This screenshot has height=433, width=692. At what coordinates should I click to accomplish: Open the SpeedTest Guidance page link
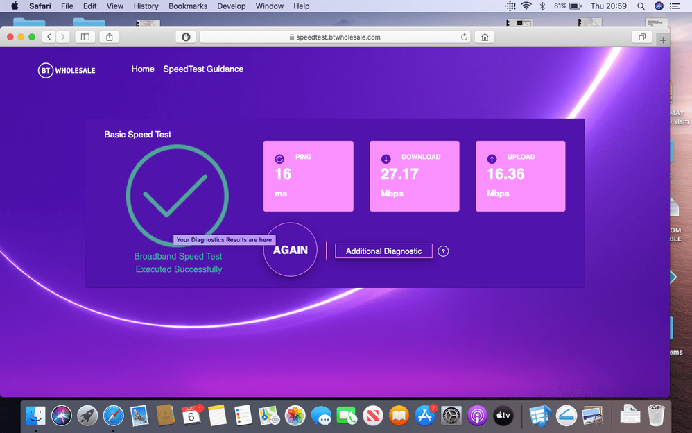[x=203, y=69]
